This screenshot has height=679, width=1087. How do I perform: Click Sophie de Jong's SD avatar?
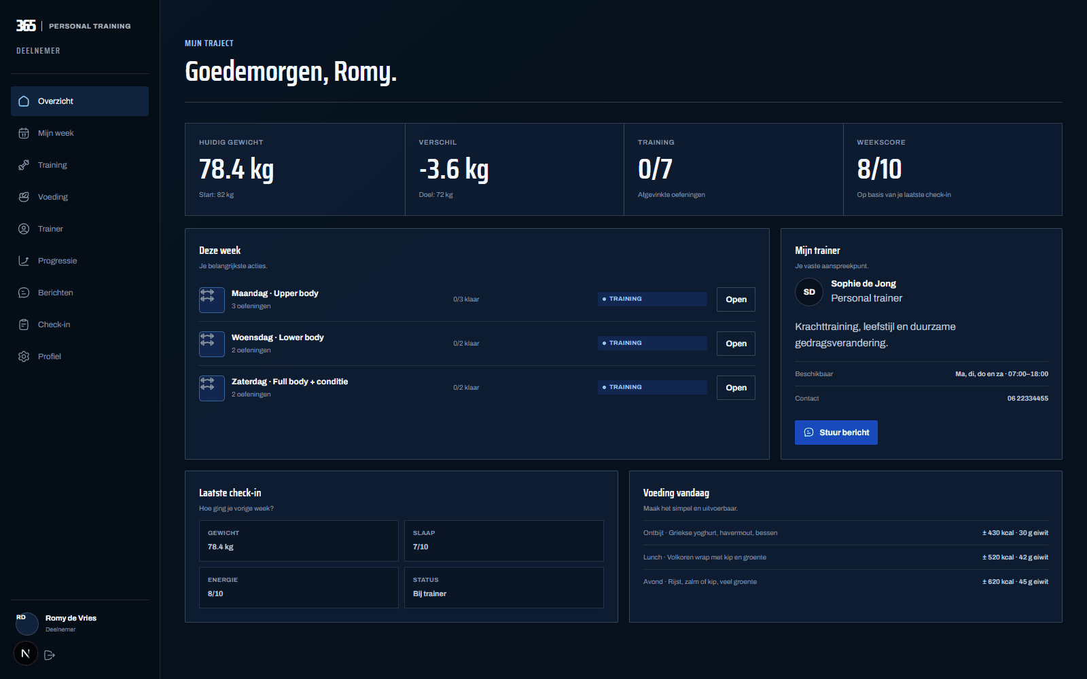(x=809, y=292)
